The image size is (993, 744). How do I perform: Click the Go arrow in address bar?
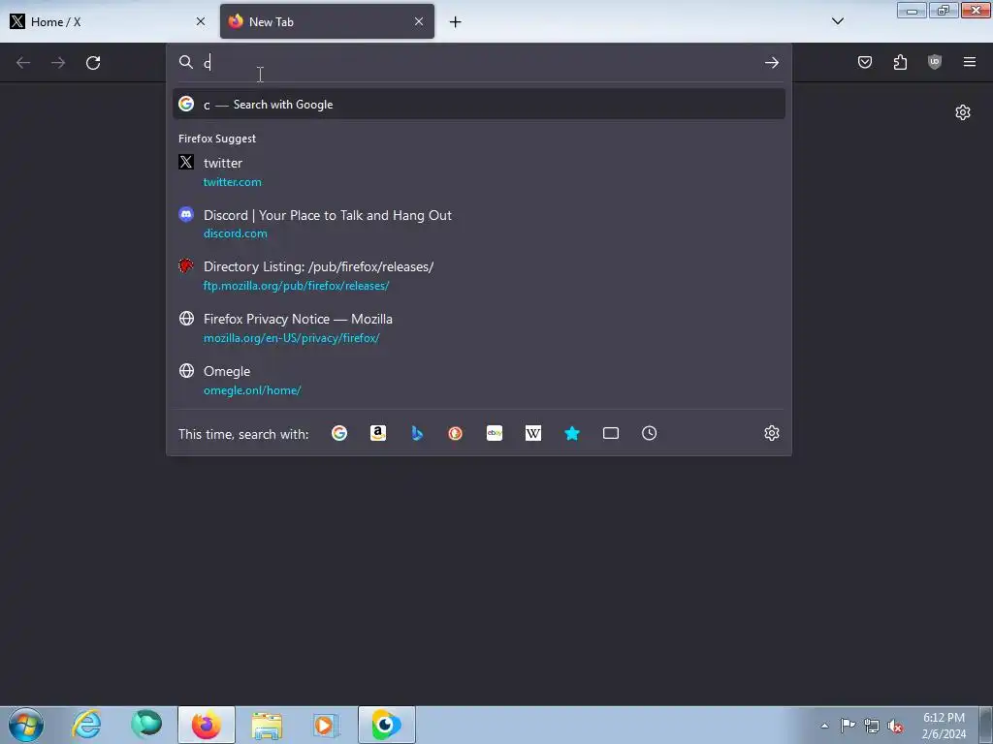tap(771, 63)
